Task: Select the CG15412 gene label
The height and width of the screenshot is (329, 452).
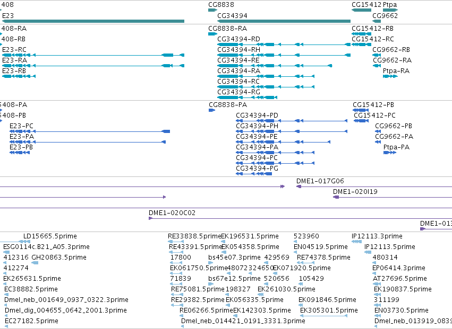Action: point(366,5)
